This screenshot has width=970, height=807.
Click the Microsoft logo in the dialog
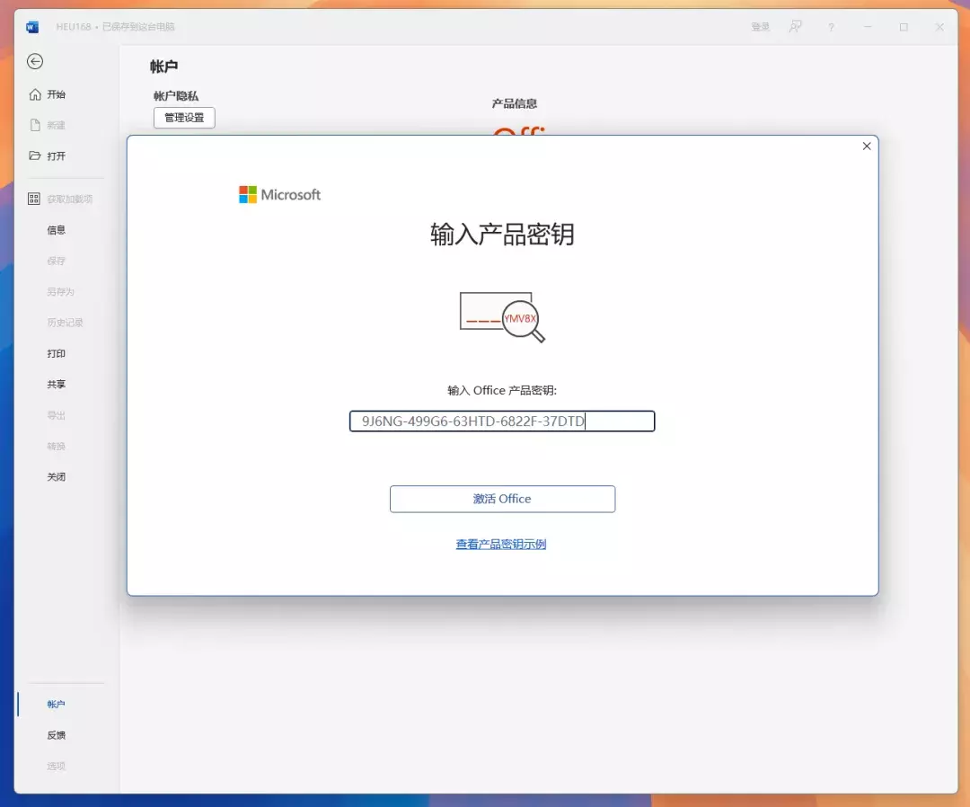click(279, 194)
